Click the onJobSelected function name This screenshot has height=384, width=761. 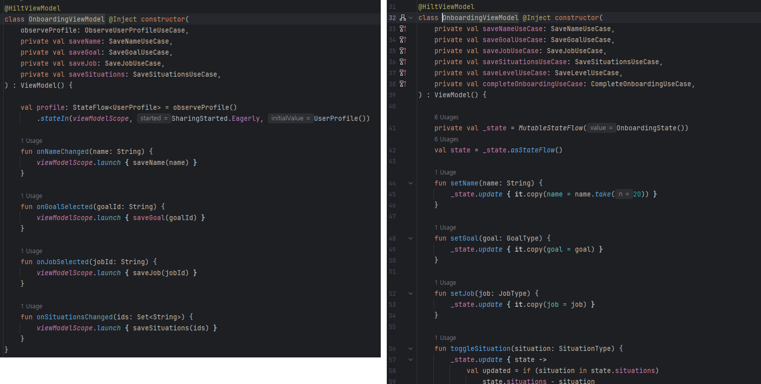click(63, 262)
